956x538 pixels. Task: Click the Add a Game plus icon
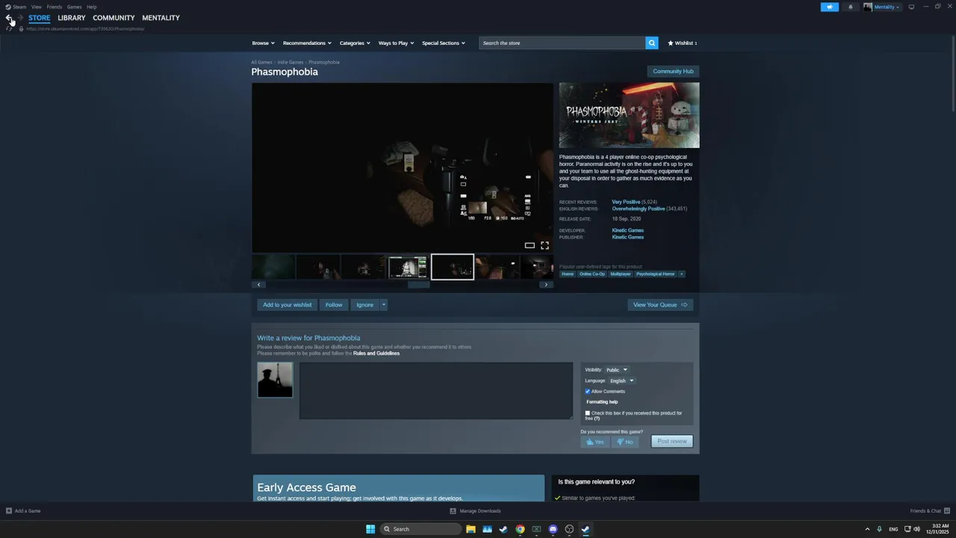(9, 511)
